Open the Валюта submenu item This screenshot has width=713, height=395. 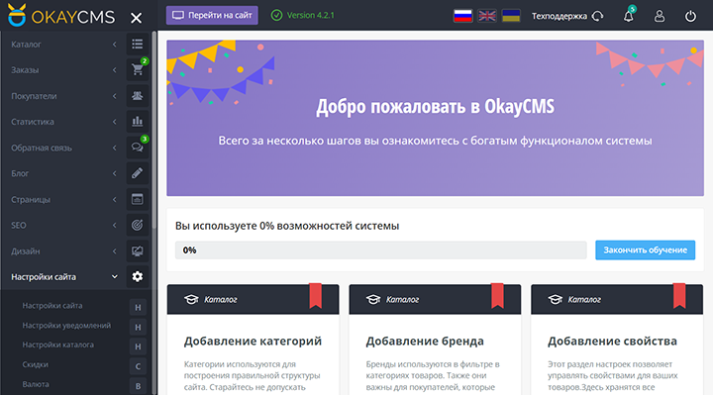(36, 384)
